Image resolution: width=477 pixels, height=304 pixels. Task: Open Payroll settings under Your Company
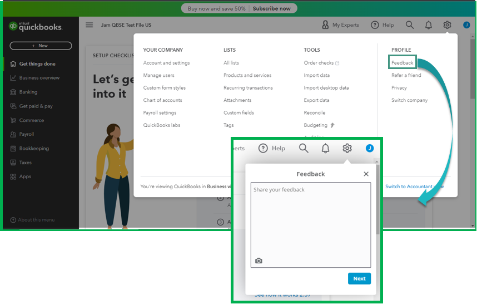pos(160,112)
